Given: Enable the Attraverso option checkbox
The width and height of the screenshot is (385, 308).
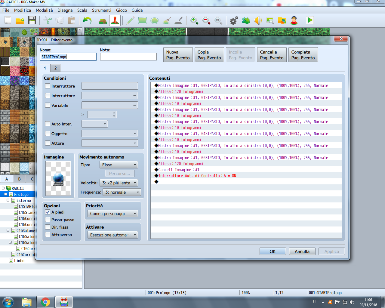Looking at the screenshot, I should 48,235.
